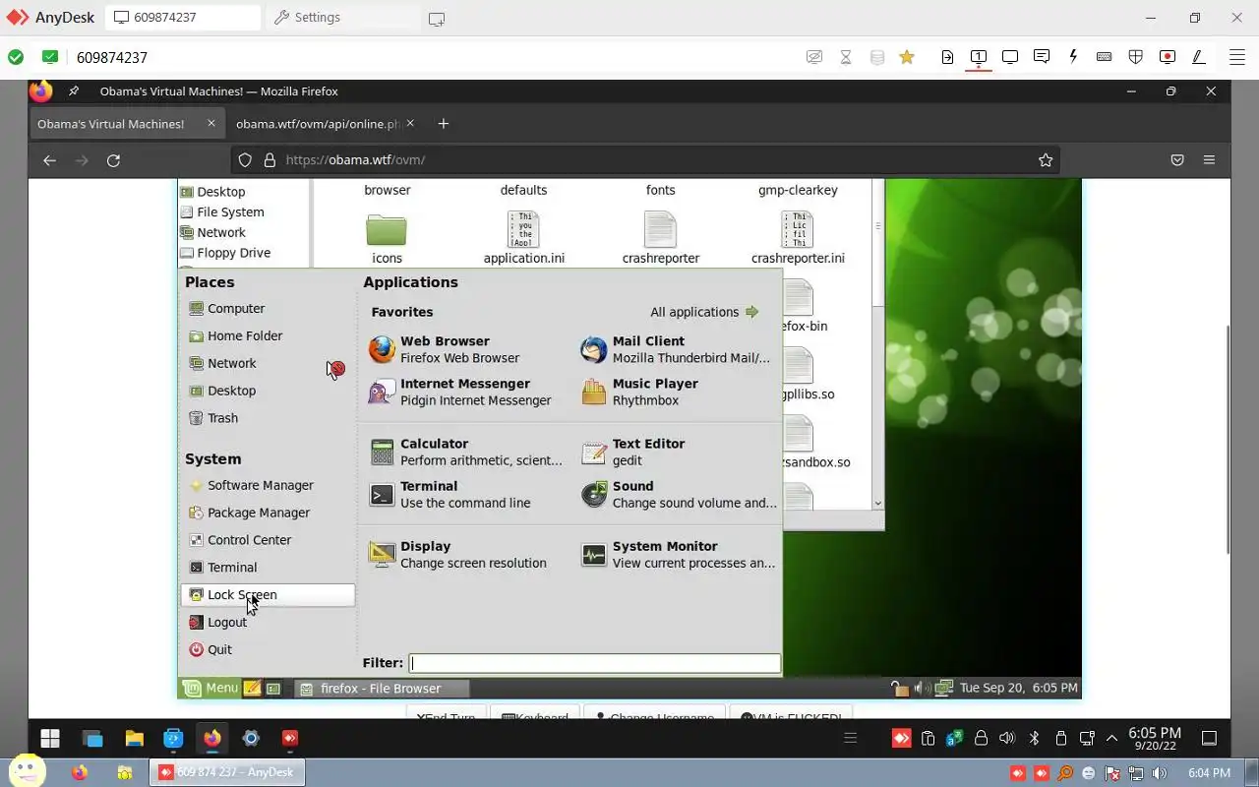Click the firefox - File Browser taskbar button
The width and height of the screenshot is (1259, 787).
(382, 689)
